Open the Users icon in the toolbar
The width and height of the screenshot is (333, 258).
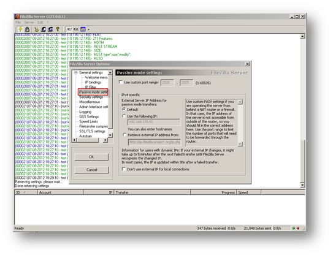pyautogui.click(x=44, y=29)
